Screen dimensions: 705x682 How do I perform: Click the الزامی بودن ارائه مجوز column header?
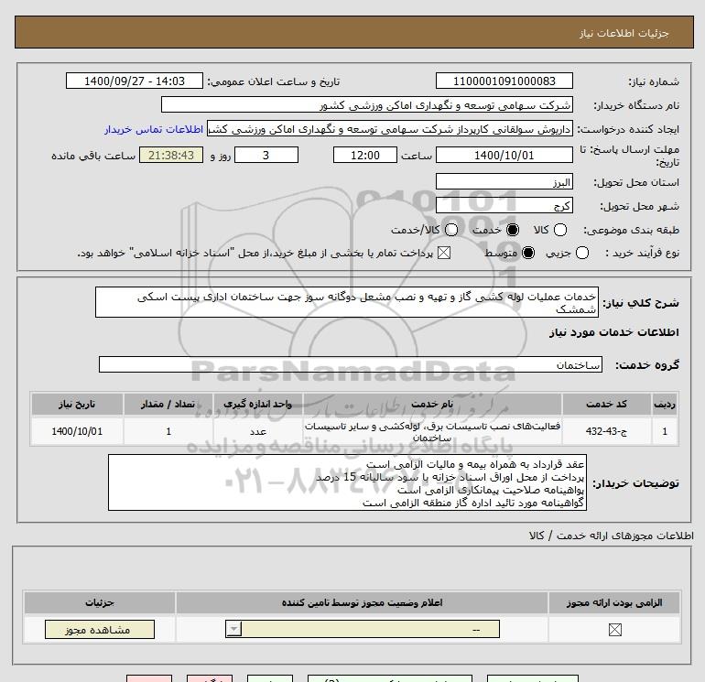pyautogui.click(x=614, y=602)
